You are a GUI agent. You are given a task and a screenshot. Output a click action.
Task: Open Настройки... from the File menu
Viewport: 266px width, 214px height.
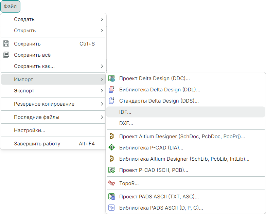tap(30, 130)
